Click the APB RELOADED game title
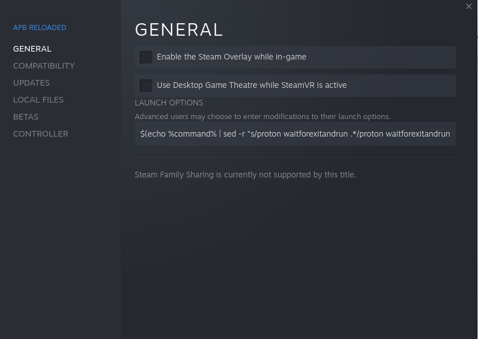Viewport: 478px width, 339px height. click(x=40, y=27)
